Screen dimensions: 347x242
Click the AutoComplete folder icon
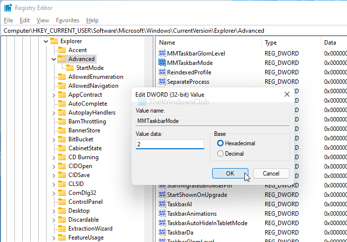pyautogui.click(x=62, y=104)
